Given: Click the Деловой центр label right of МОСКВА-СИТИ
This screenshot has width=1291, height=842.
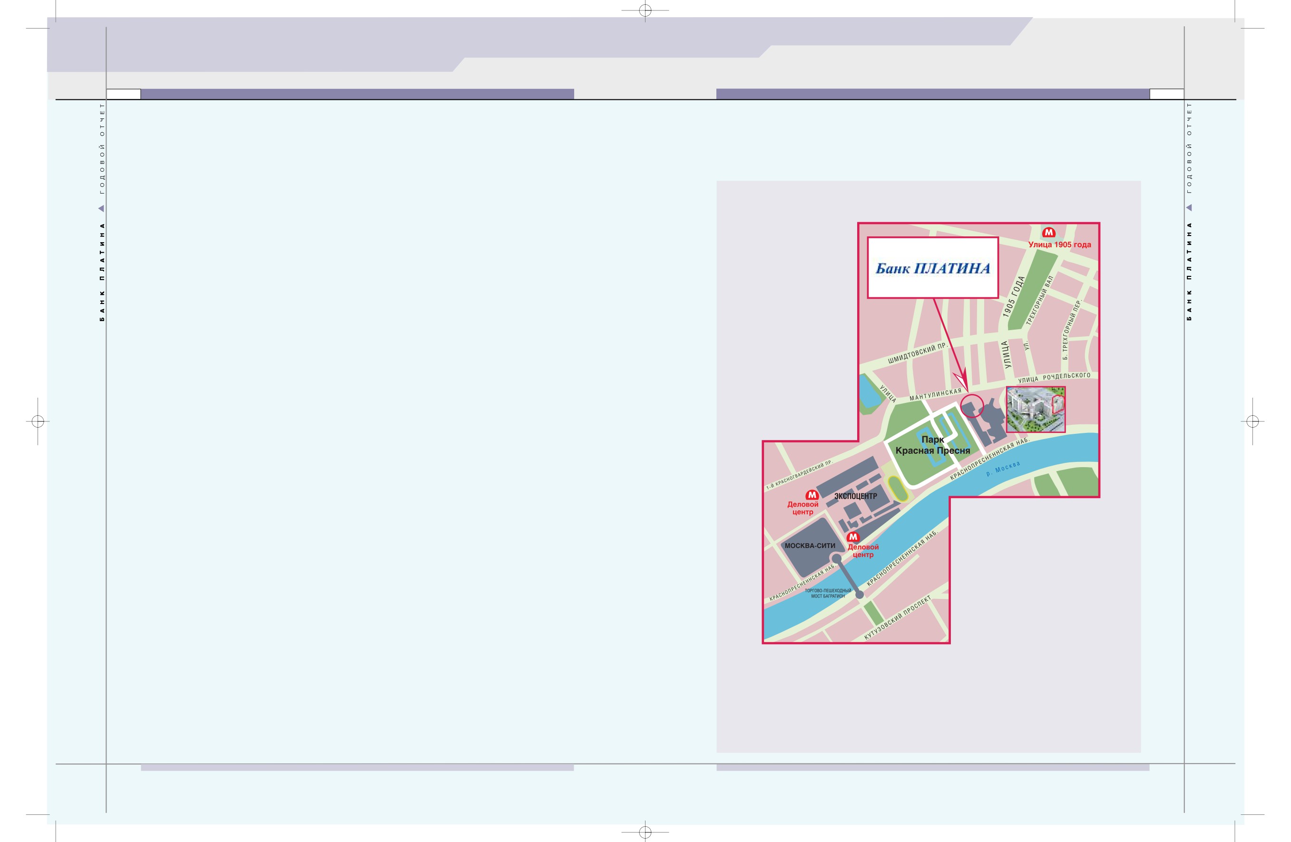Looking at the screenshot, I should click(x=863, y=551).
